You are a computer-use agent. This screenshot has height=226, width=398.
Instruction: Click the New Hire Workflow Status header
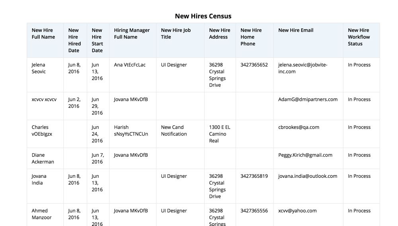tap(359, 37)
